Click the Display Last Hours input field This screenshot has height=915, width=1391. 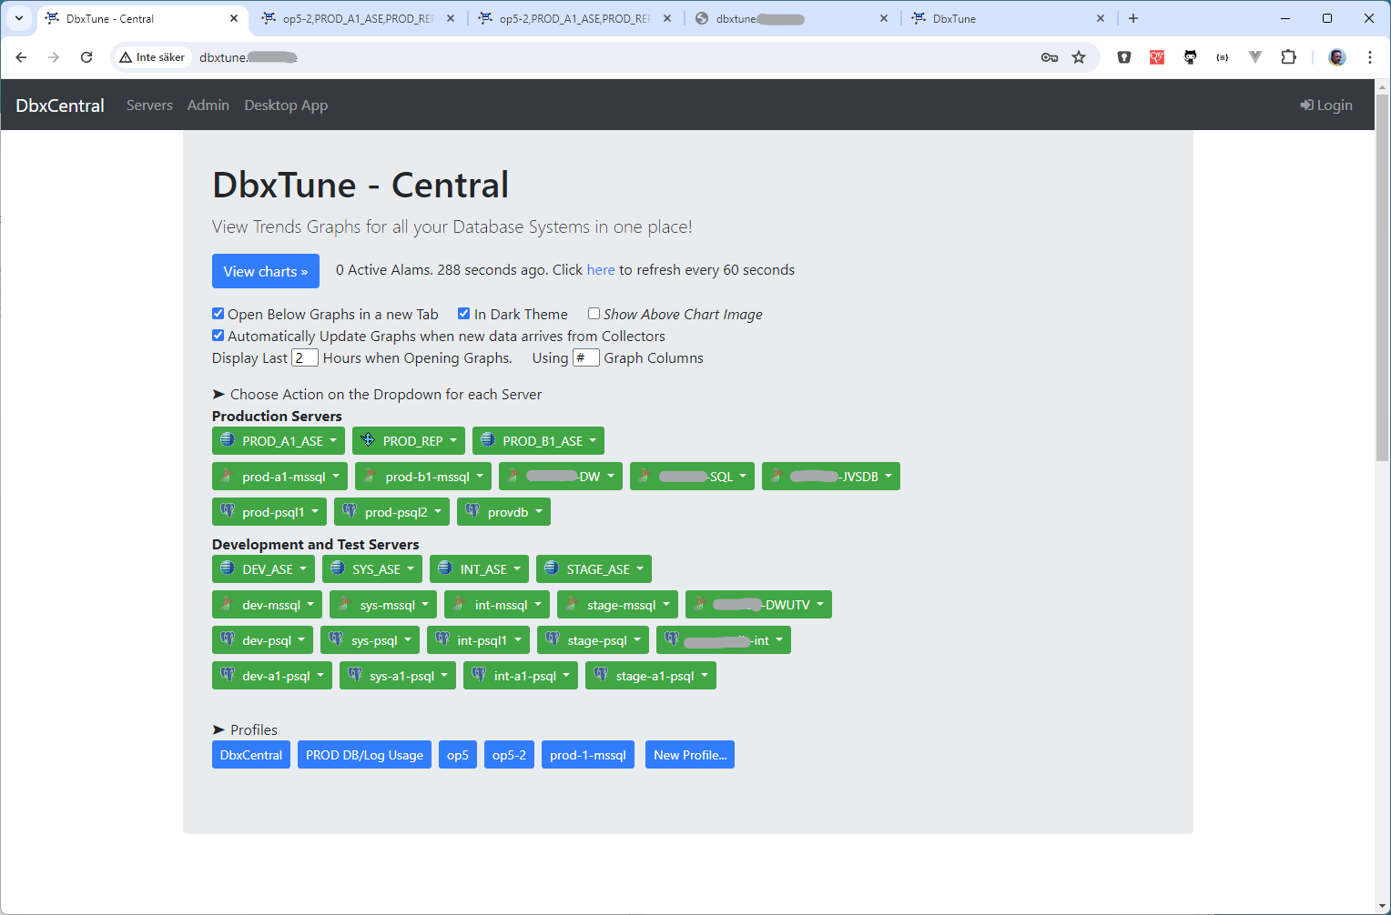(x=304, y=357)
